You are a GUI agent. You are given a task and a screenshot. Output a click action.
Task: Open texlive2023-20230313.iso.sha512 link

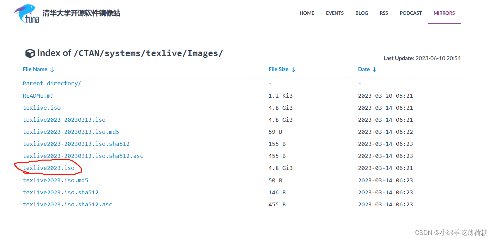point(76,144)
